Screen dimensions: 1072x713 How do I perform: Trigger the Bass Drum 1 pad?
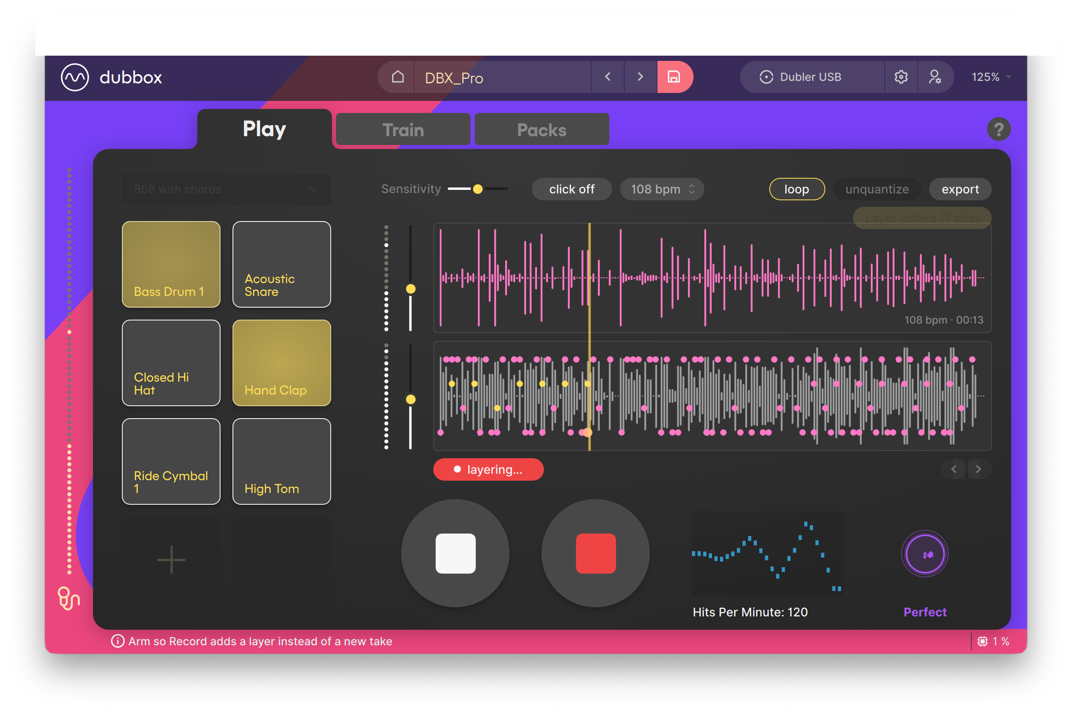171,265
